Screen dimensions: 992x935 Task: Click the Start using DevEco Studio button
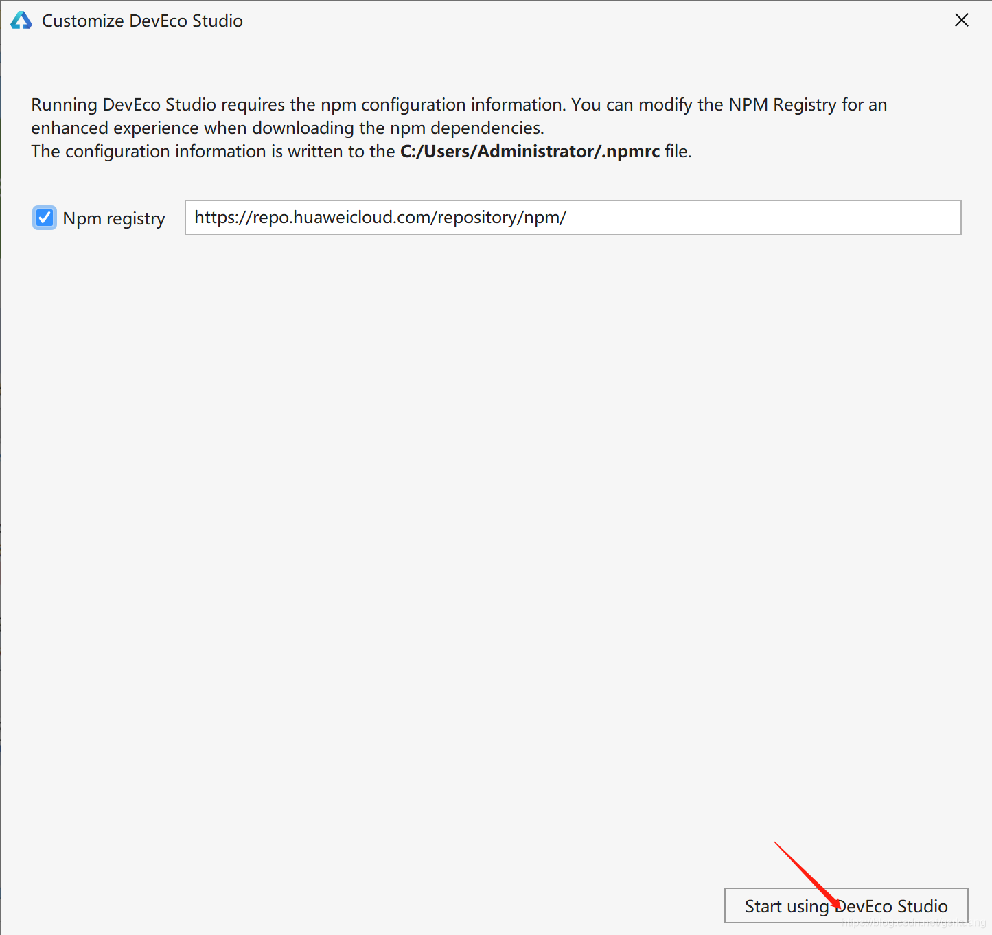846,905
